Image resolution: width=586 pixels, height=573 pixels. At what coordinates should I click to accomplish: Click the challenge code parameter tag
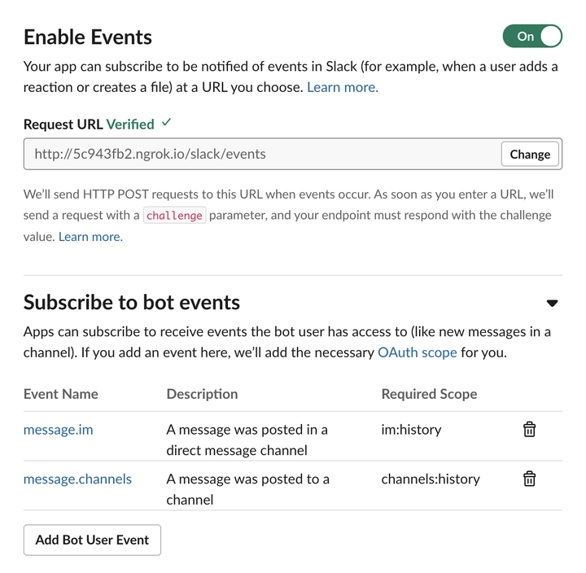(x=174, y=216)
